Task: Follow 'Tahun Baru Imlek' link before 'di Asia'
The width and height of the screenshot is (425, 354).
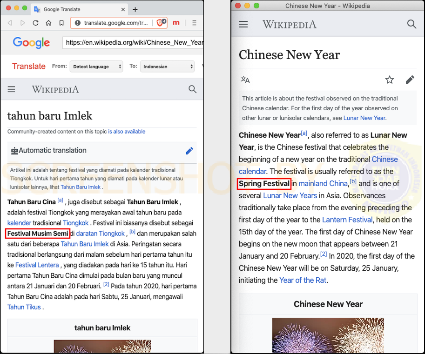Action: click(85, 244)
